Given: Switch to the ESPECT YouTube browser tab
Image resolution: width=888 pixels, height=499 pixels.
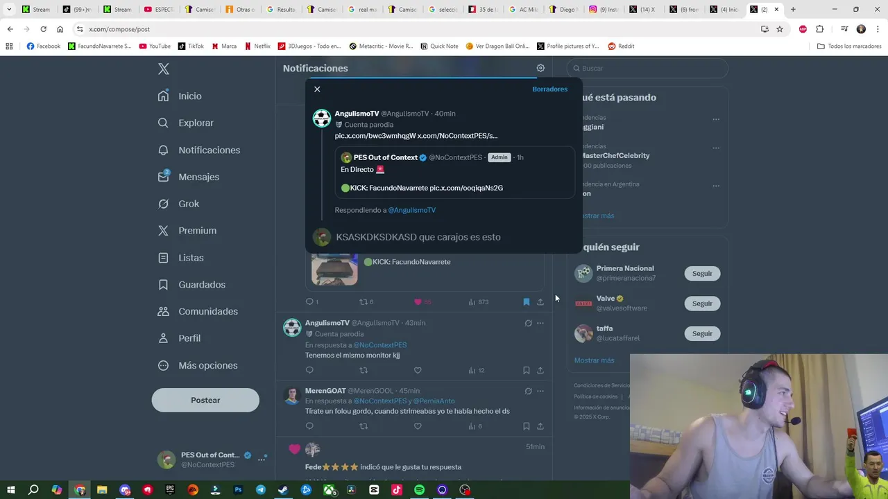Looking at the screenshot, I should point(158,10).
